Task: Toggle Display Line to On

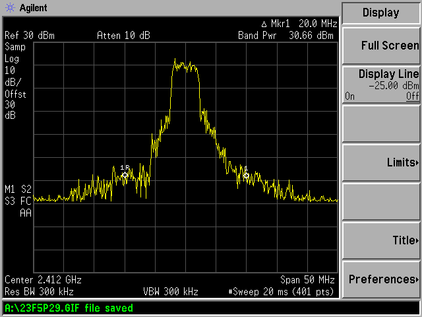Action: pyautogui.click(x=350, y=96)
